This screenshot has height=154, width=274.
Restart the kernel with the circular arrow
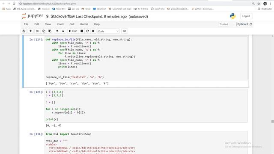point(87,31)
